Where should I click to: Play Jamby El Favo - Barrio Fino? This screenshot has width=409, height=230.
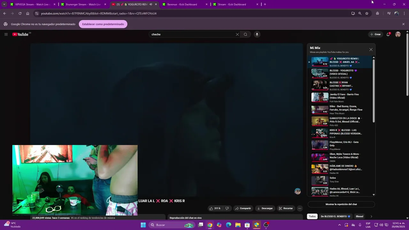pos(340,98)
